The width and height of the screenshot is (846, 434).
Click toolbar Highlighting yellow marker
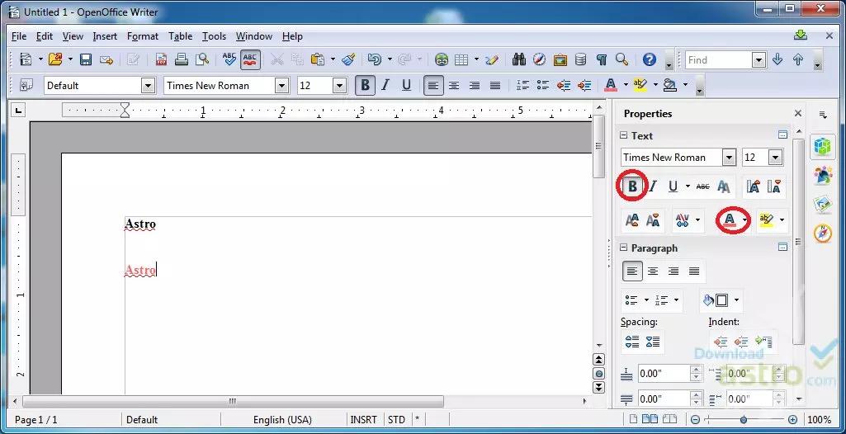point(640,85)
